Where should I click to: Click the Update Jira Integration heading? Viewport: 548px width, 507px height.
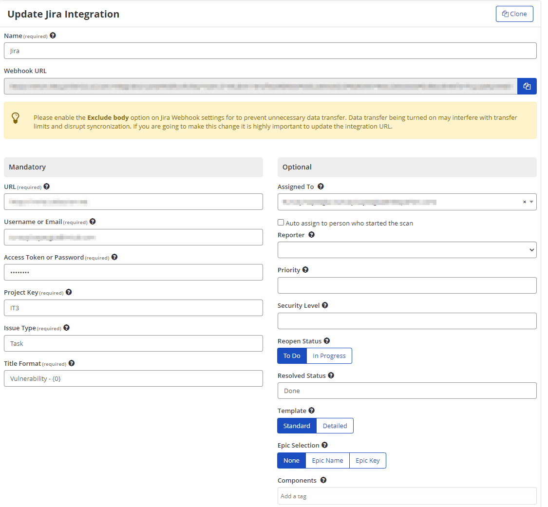click(63, 14)
